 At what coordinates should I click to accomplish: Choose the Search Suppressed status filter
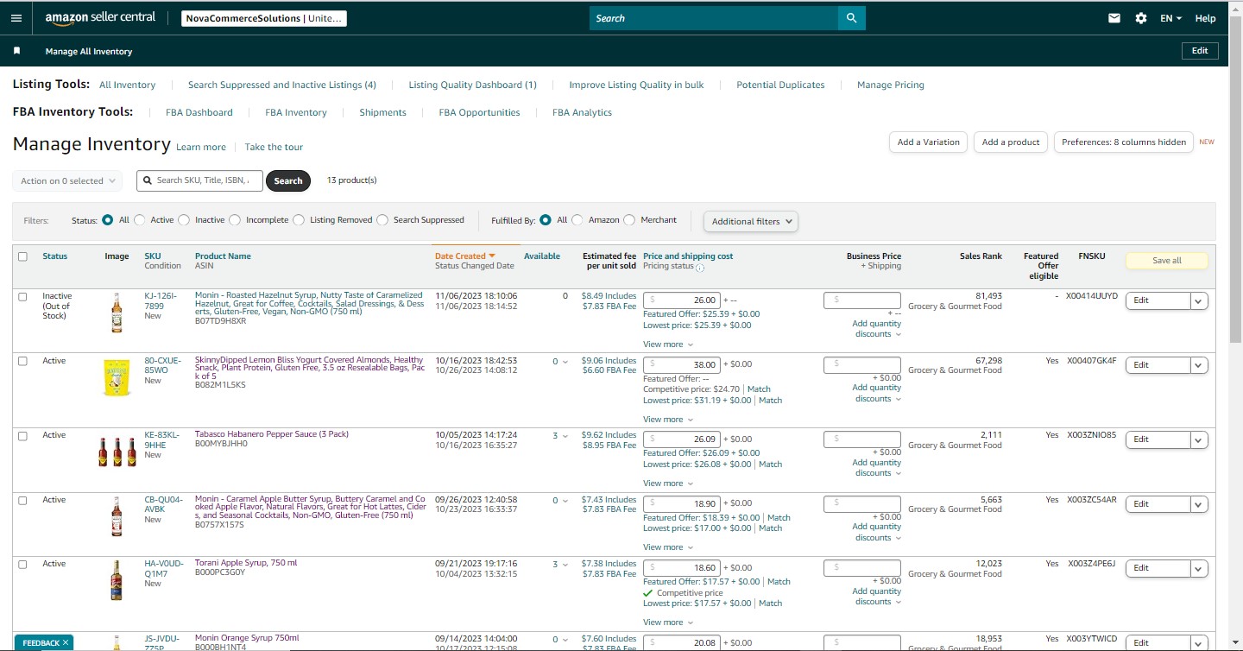[382, 220]
